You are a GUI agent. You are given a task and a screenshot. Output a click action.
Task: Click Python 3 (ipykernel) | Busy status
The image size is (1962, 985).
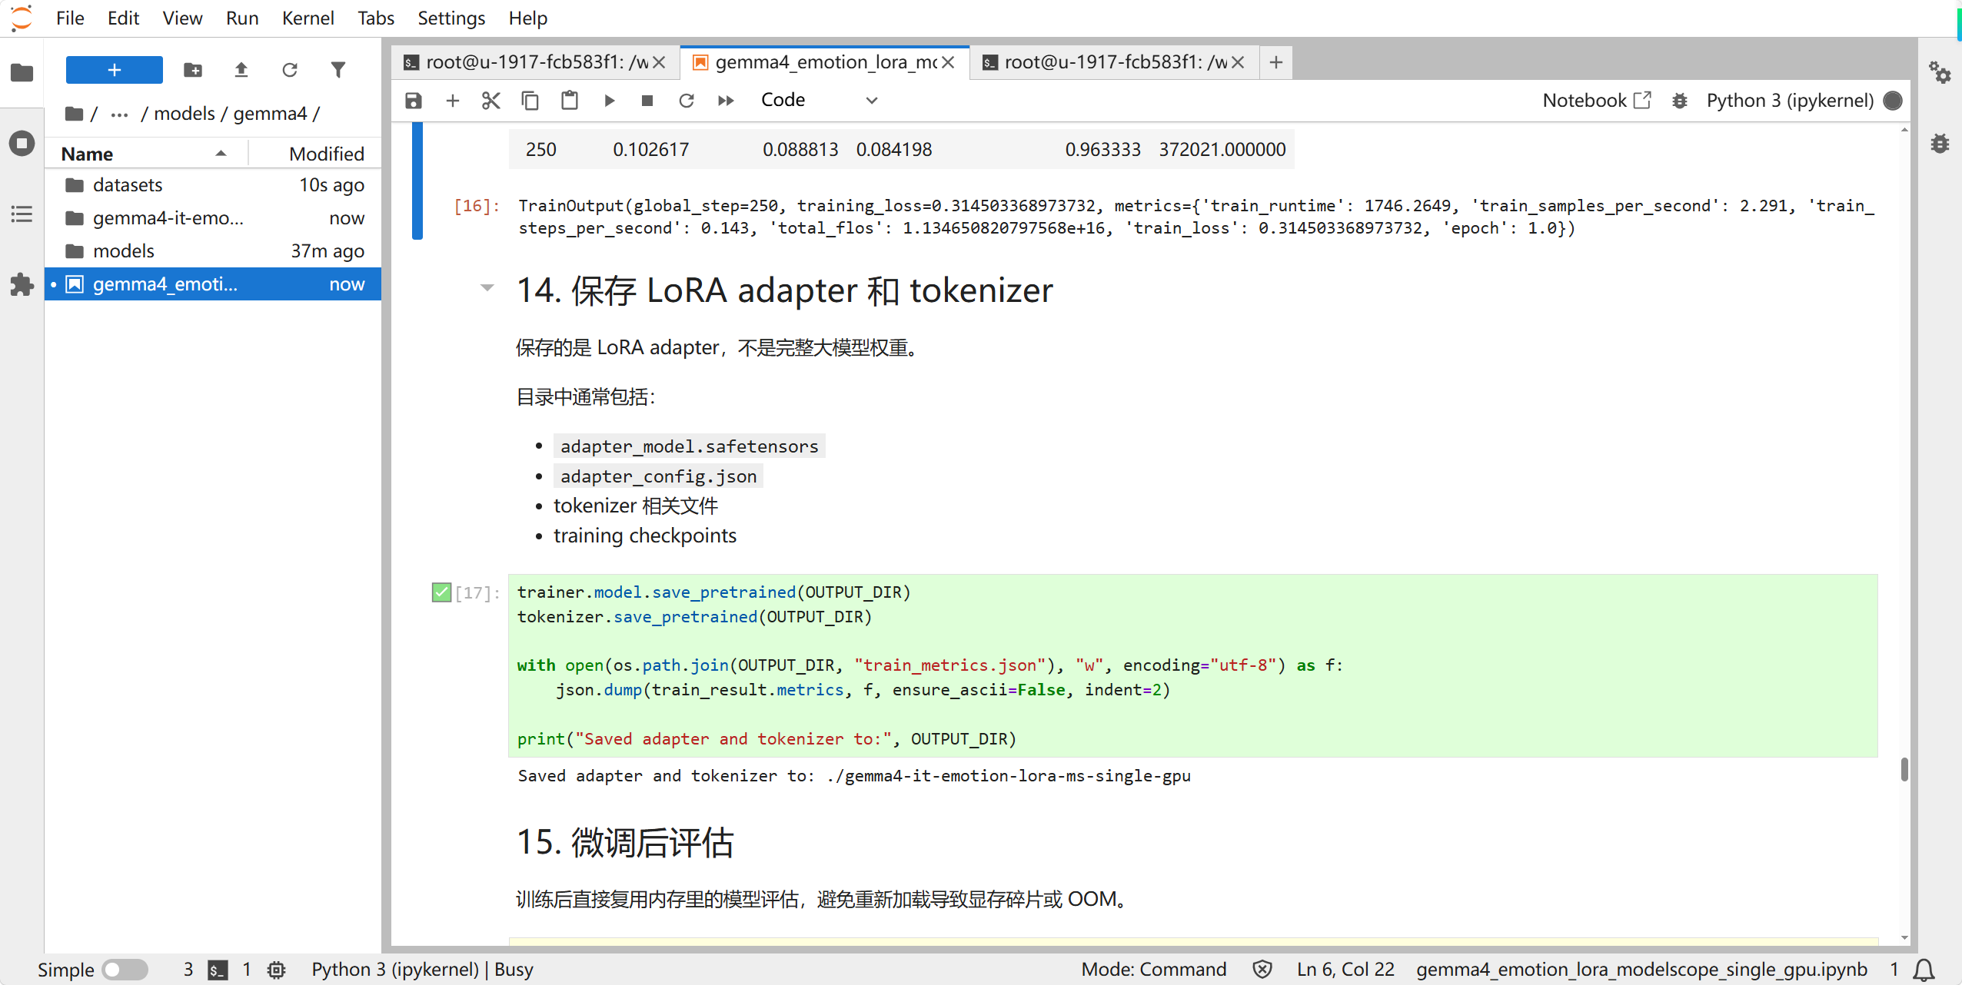(422, 970)
